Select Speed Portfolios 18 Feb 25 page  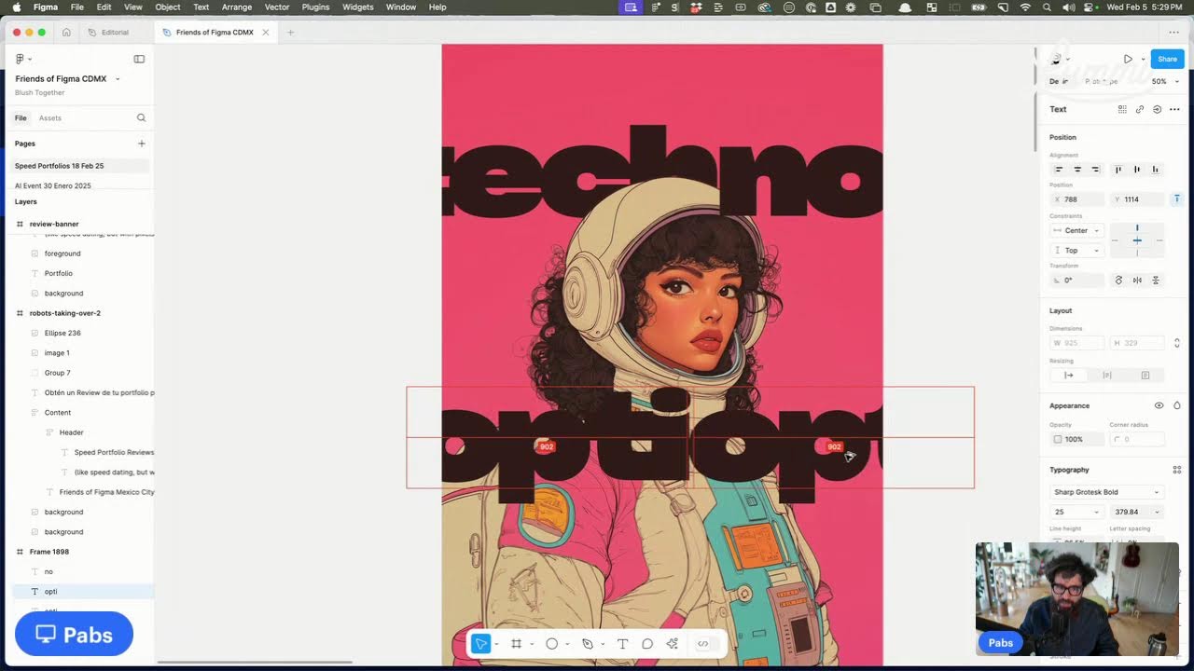(x=81, y=166)
